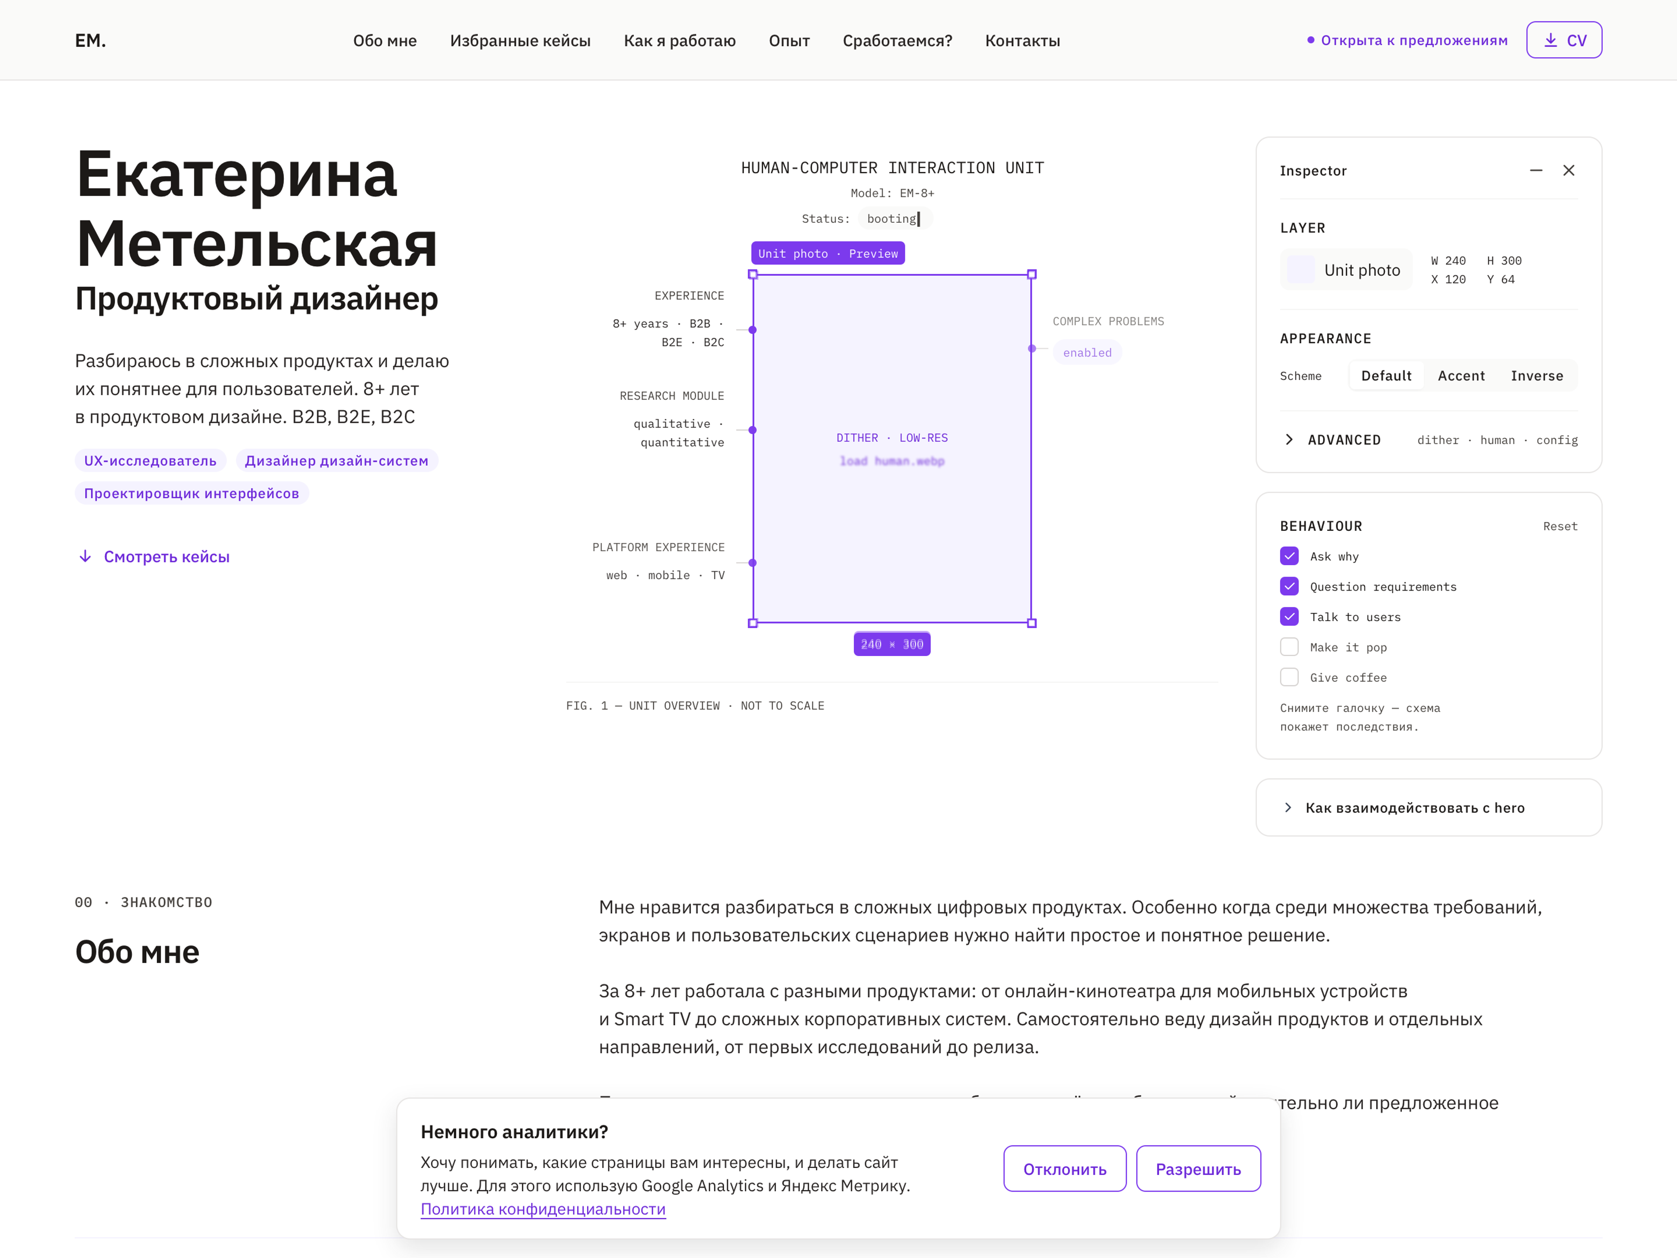Screen dimensions: 1677x1258
Task: Click the Проектировщик интерфейсов tag
Action: click(192, 494)
